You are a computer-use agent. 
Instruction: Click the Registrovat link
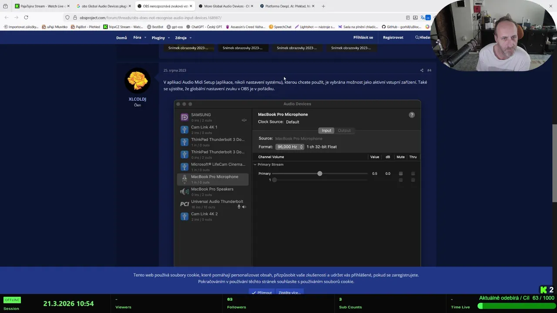click(x=393, y=37)
